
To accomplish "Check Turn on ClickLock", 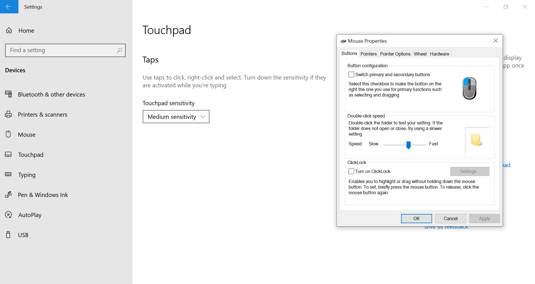I will tap(351, 171).
